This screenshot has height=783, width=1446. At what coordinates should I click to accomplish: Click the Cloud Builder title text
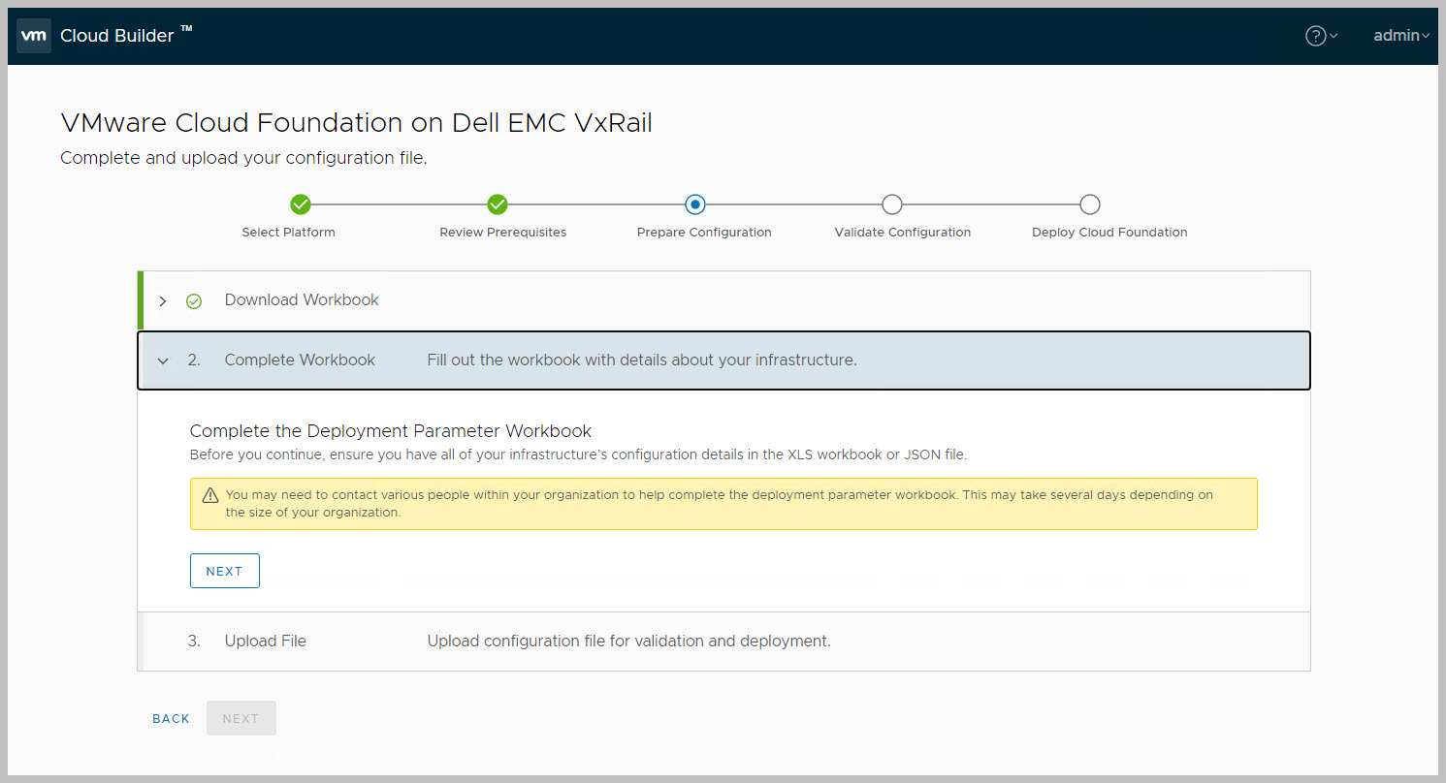[x=117, y=36]
